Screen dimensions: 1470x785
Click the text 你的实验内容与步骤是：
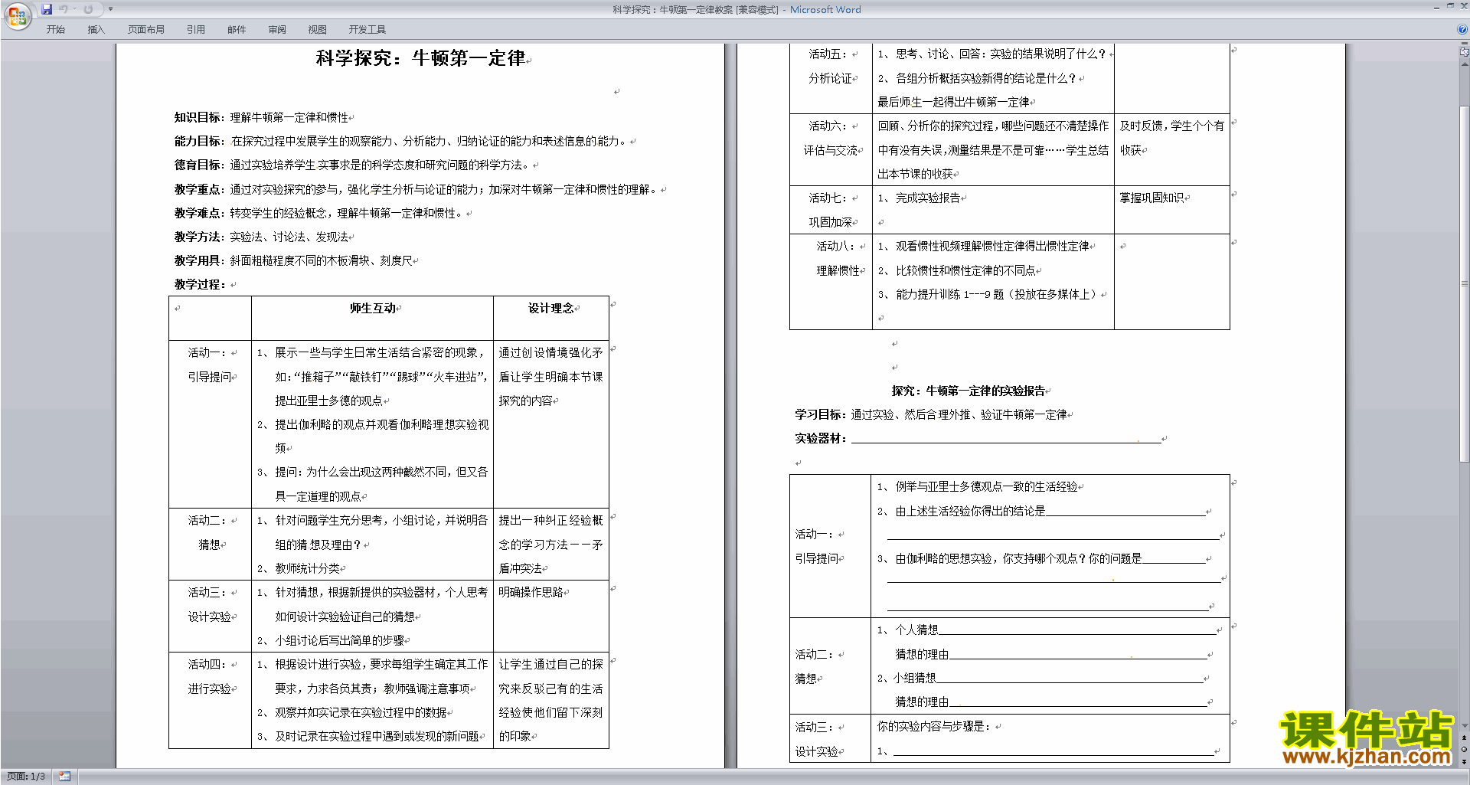click(x=935, y=726)
